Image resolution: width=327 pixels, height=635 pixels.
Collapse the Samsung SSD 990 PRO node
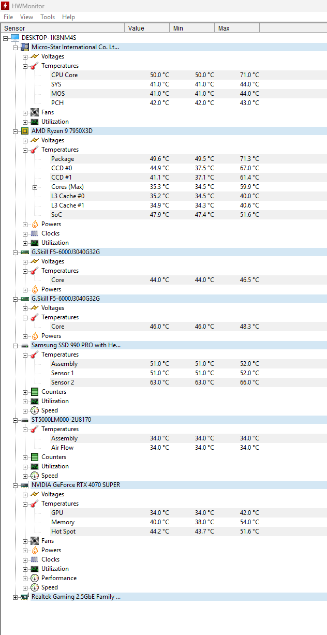pyautogui.click(x=15, y=345)
